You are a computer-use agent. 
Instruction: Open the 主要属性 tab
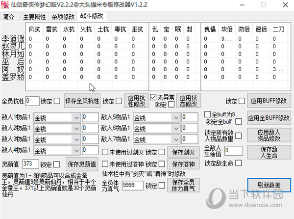[x=34, y=17]
